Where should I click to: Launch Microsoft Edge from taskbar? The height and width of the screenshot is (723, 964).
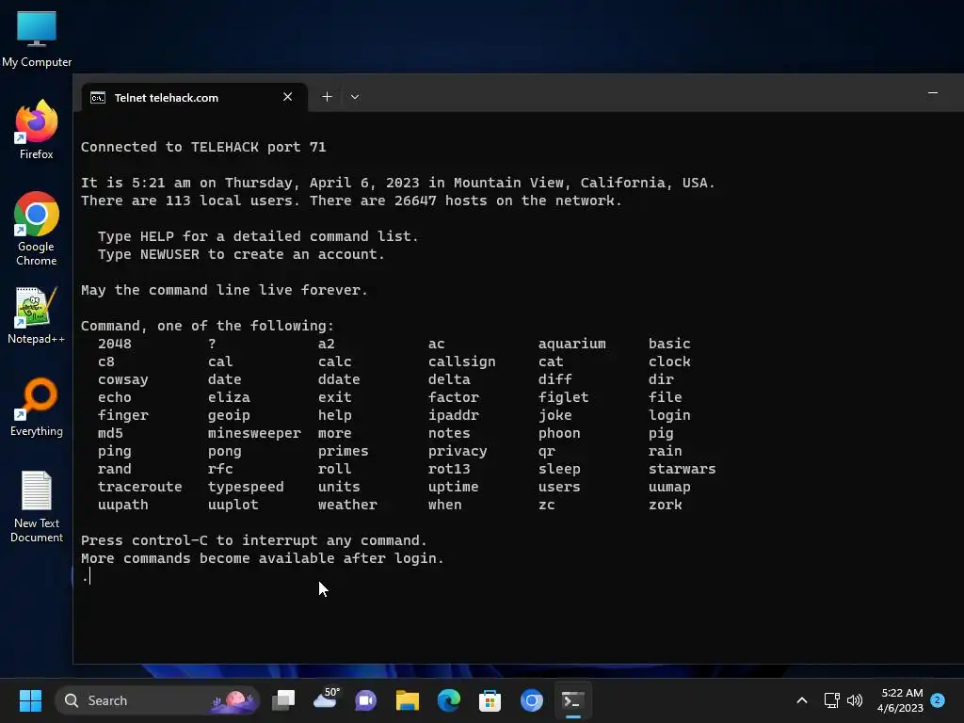pos(449,700)
